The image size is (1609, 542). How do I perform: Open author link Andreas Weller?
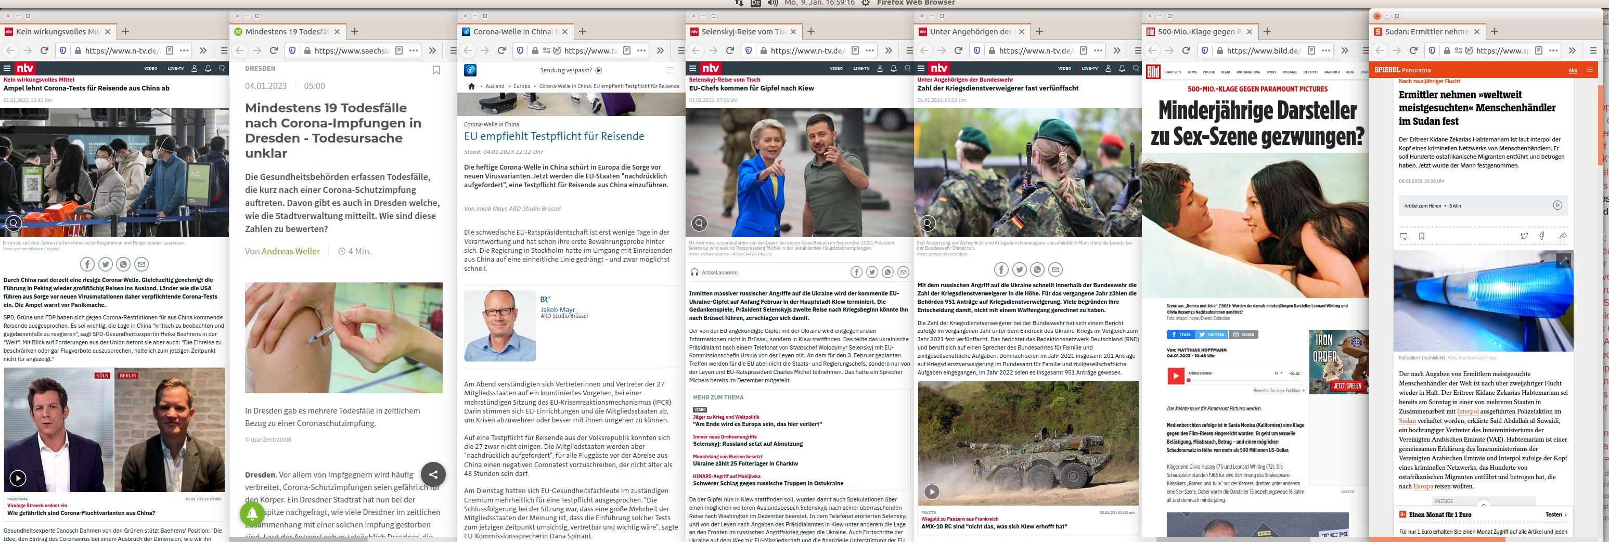tap(290, 251)
